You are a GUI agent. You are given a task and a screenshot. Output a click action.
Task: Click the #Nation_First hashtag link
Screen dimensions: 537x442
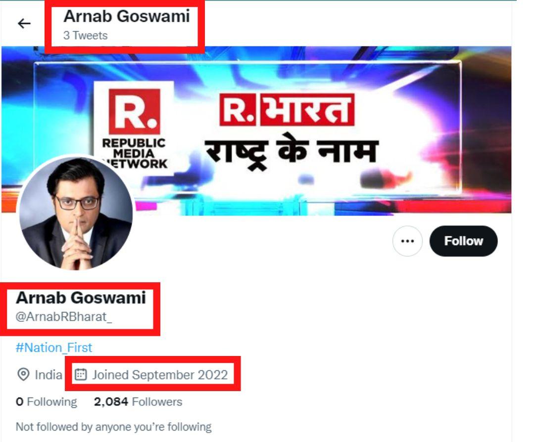[x=54, y=348]
